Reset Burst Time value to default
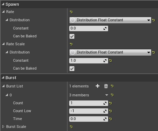Image resolution: width=158 pixels, height=131 pixels. pos(110,119)
